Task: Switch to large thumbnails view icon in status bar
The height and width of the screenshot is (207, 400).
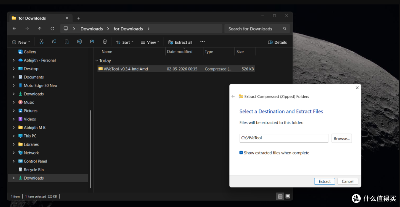Action: (x=287, y=196)
